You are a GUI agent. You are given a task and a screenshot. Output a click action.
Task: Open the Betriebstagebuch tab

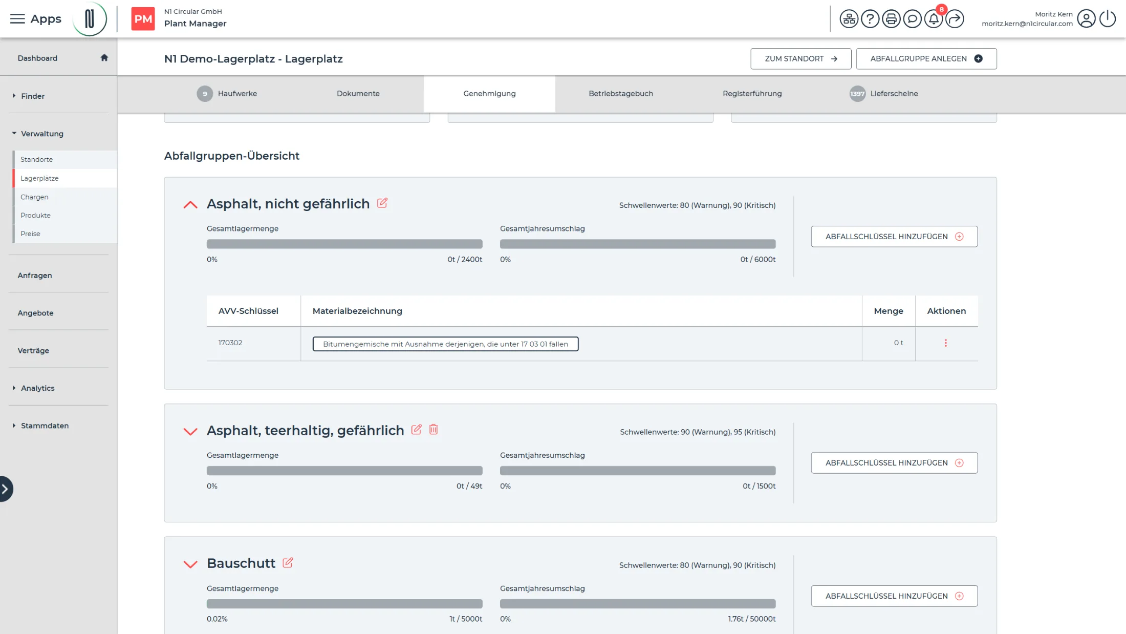pos(621,94)
